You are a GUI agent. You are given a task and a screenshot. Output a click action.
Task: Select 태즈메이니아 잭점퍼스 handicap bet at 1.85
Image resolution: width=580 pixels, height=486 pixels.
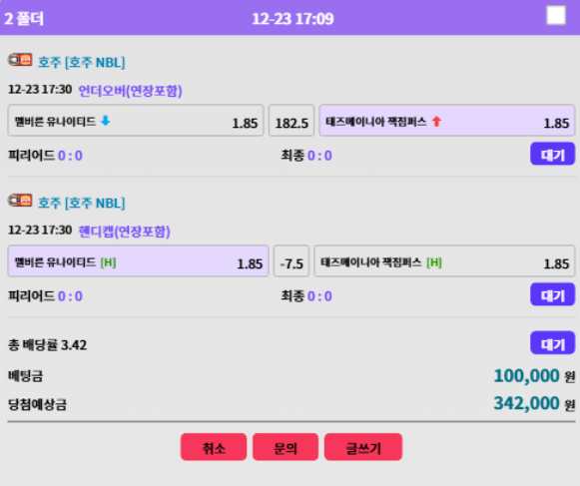click(x=444, y=261)
